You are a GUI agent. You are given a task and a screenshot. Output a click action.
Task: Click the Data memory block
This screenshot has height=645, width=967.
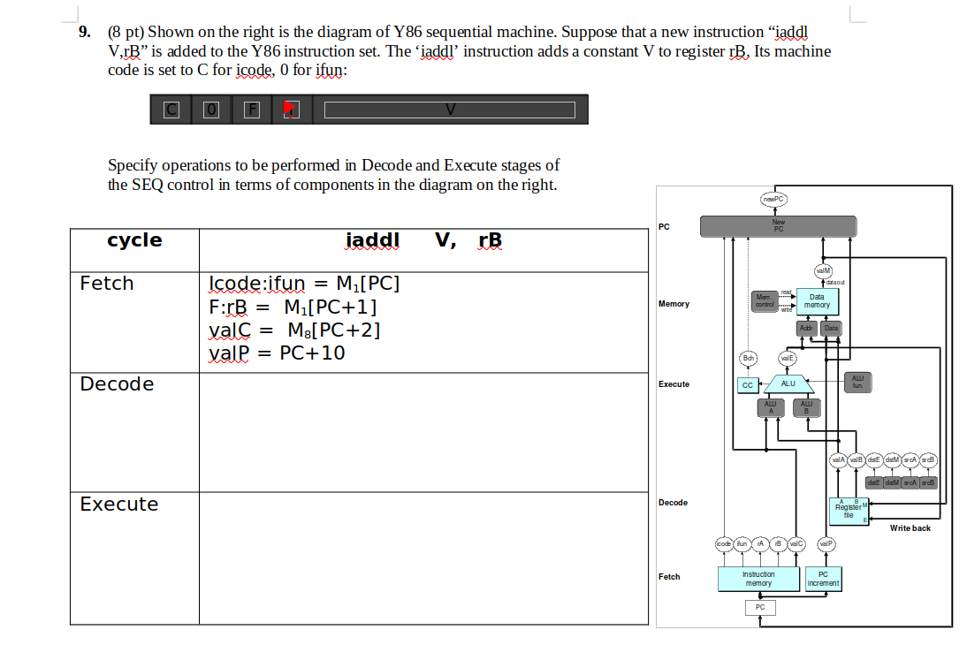pyautogui.click(x=817, y=300)
